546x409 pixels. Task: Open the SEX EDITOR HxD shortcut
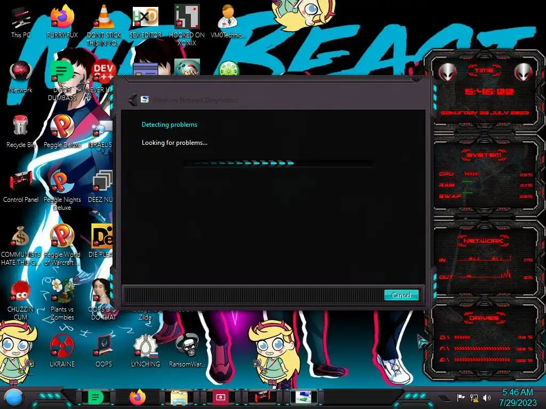click(145, 21)
